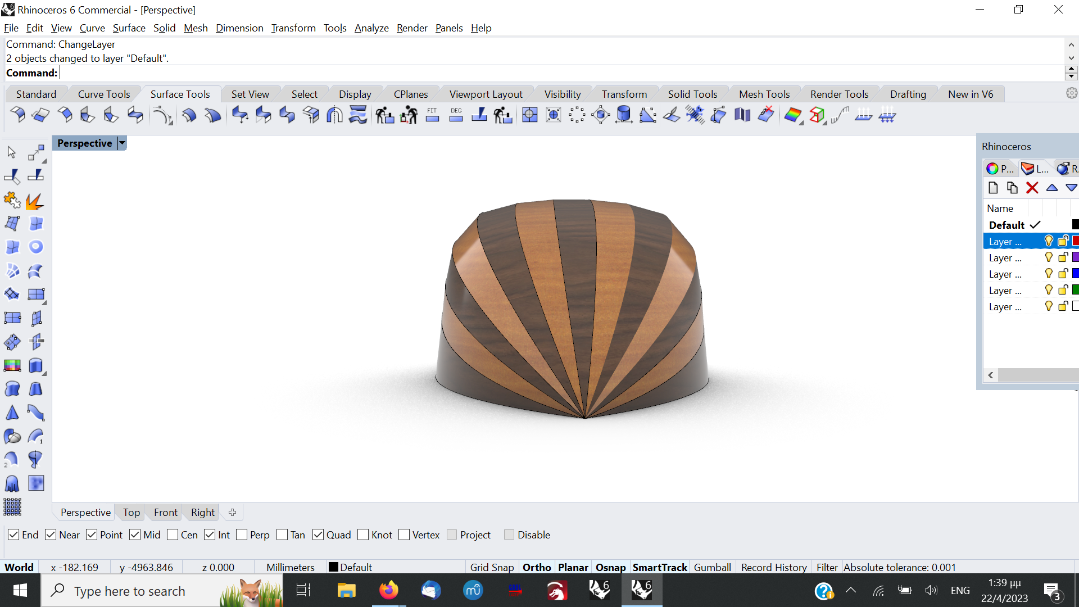Viewport: 1079px width, 607px height.
Task: Enable the Perp osnap checkbox
Action: (x=242, y=534)
